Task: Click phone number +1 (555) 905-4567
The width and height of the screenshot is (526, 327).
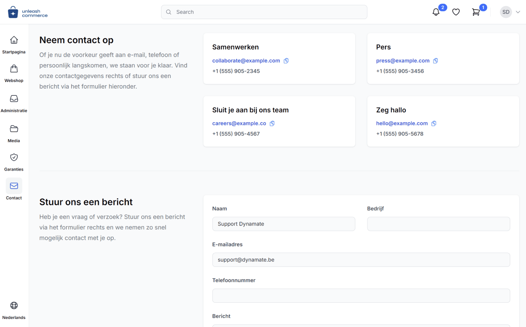Action: coord(236,134)
